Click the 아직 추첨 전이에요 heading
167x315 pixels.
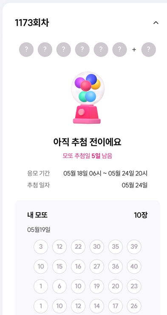click(87, 142)
